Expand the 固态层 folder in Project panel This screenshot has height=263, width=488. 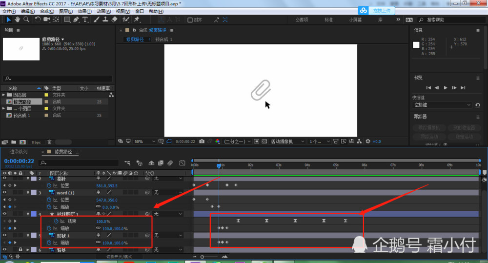click(x=3, y=95)
